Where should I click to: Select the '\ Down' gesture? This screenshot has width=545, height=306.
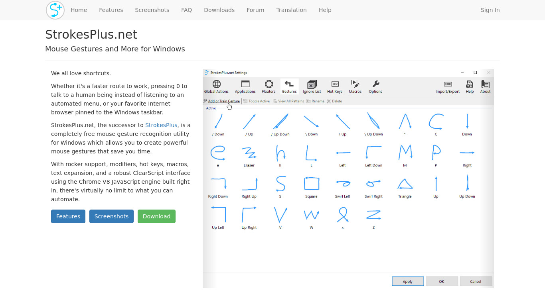(311, 124)
